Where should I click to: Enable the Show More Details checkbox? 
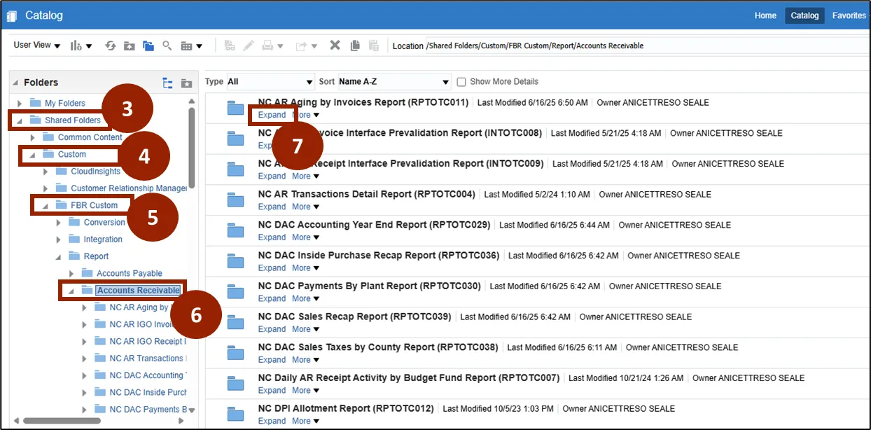pyautogui.click(x=461, y=82)
